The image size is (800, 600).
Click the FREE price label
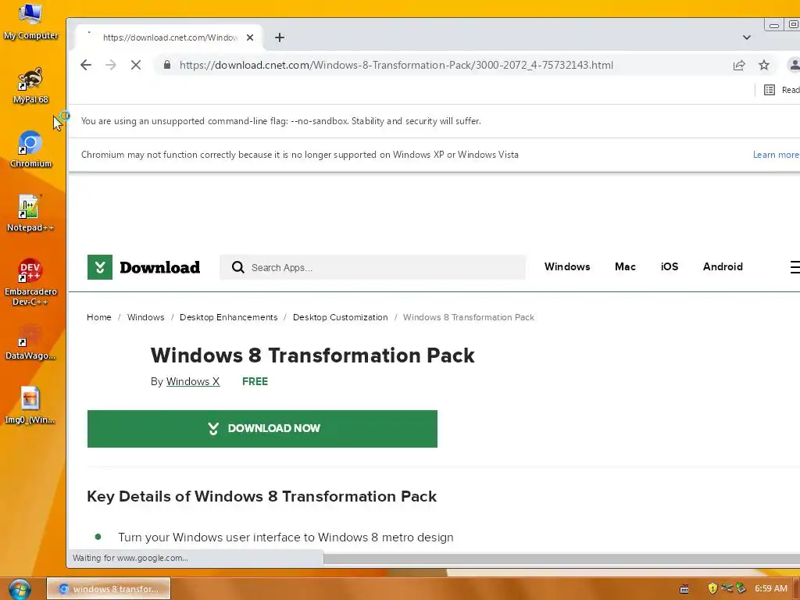pos(255,381)
